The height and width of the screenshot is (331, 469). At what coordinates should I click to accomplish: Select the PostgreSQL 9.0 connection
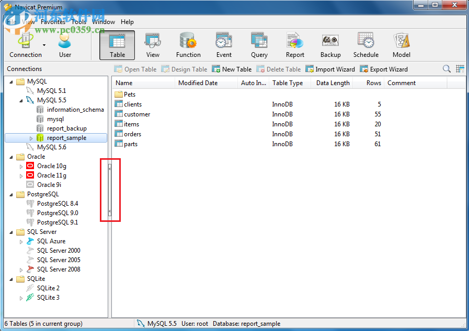click(58, 213)
